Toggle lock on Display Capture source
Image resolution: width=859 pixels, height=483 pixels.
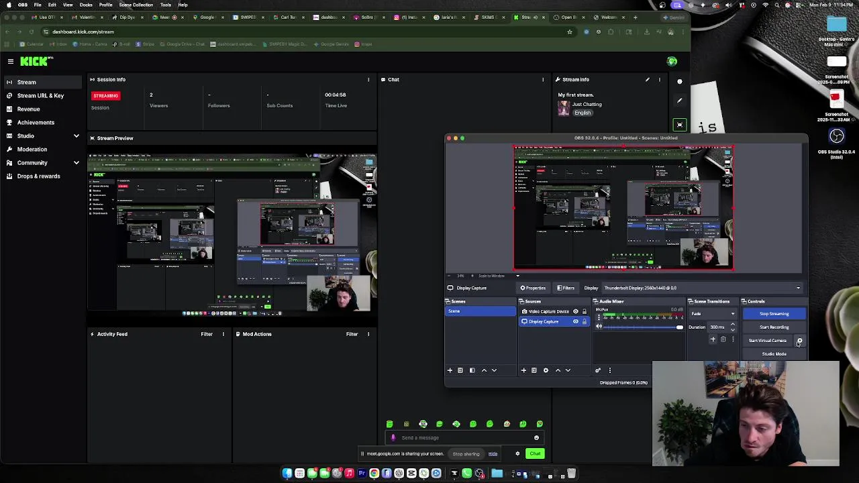coord(584,321)
